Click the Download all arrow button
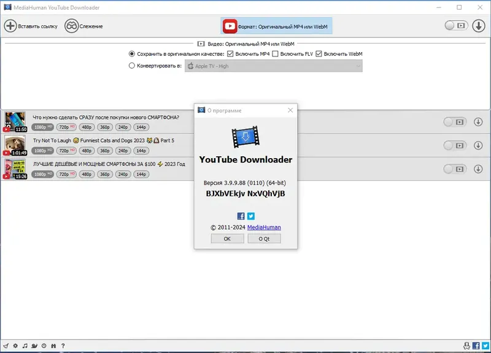The width and height of the screenshot is (491, 353). click(479, 26)
